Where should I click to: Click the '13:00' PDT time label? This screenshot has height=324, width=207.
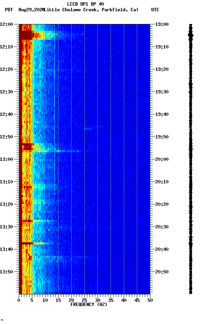pyautogui.click(x=6, y=159)
